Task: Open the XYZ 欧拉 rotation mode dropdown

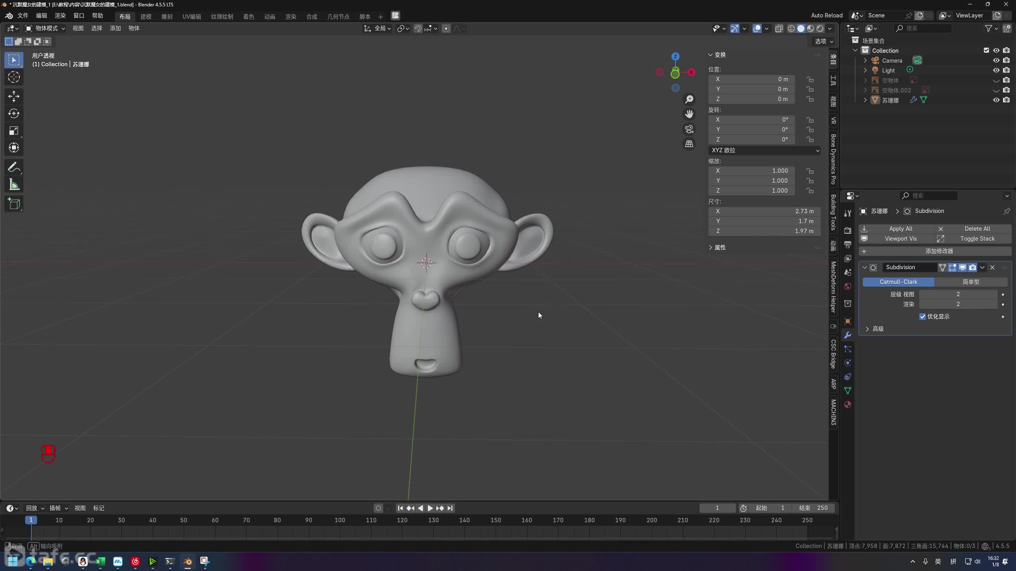Action: coord(764,150)
